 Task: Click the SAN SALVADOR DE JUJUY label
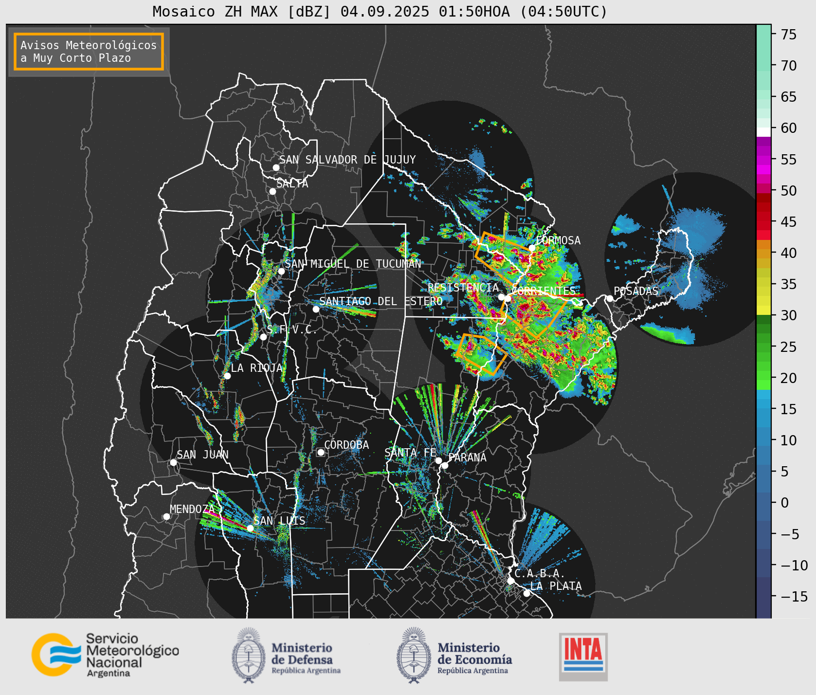(x=347, y=160)
